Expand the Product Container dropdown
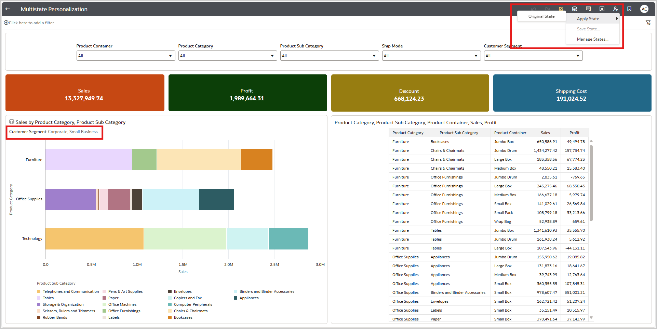 click(125, 56)
